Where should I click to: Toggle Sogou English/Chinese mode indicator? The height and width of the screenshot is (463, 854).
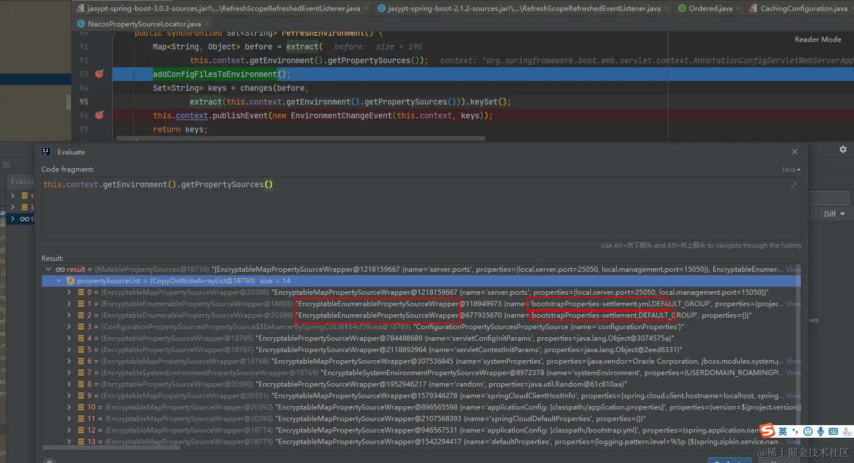783,431
